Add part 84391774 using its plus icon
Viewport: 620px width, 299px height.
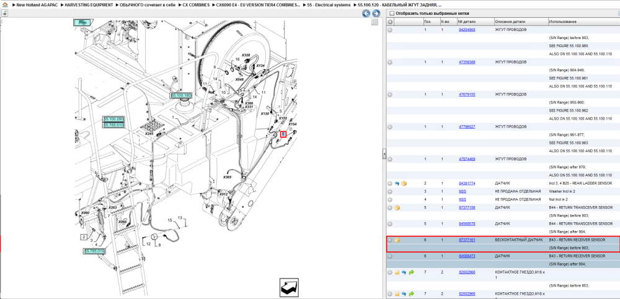(x=390, y=183)
